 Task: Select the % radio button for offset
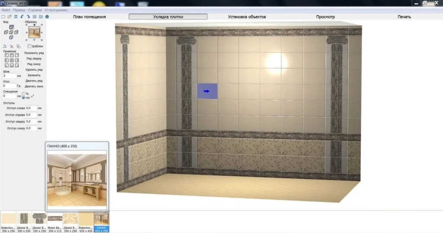[23, 94]
